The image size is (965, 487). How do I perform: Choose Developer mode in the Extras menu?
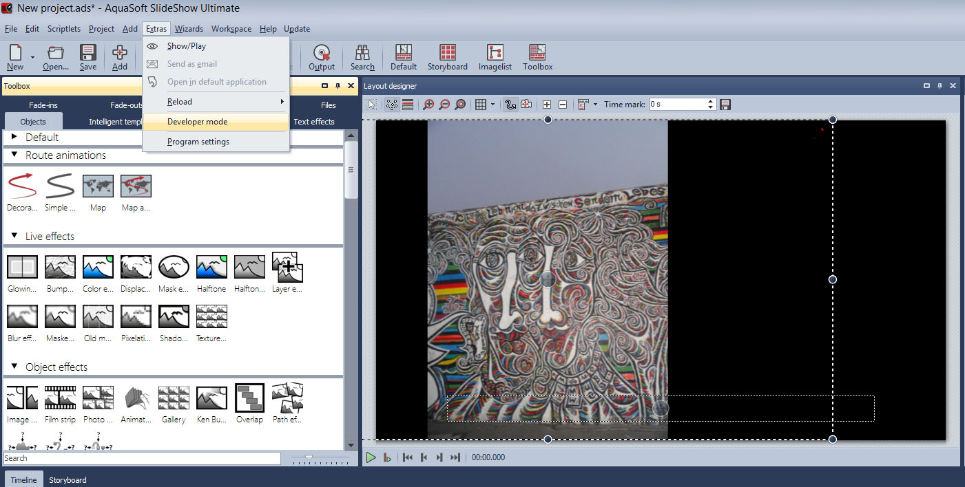coord(216,122)
